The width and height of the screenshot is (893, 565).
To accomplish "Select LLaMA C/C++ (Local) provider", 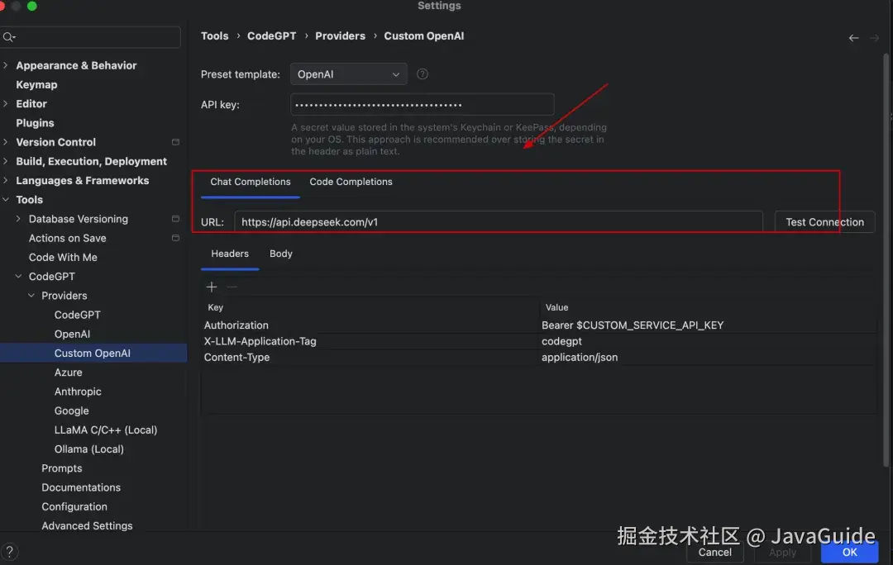I will 105,430.
